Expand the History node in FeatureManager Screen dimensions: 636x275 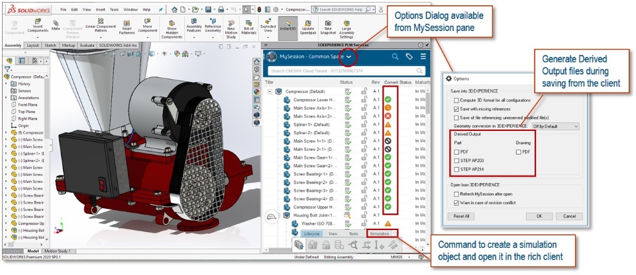point(6,84)
